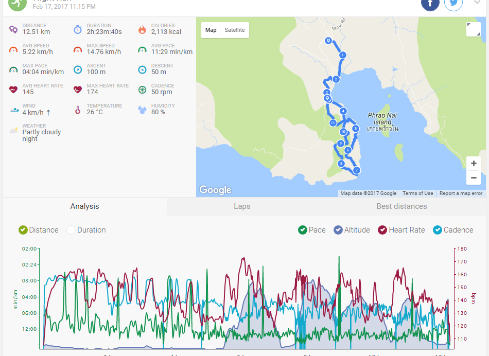Zoom out on the map
This screenshot has height=356, width=489.
473,178
